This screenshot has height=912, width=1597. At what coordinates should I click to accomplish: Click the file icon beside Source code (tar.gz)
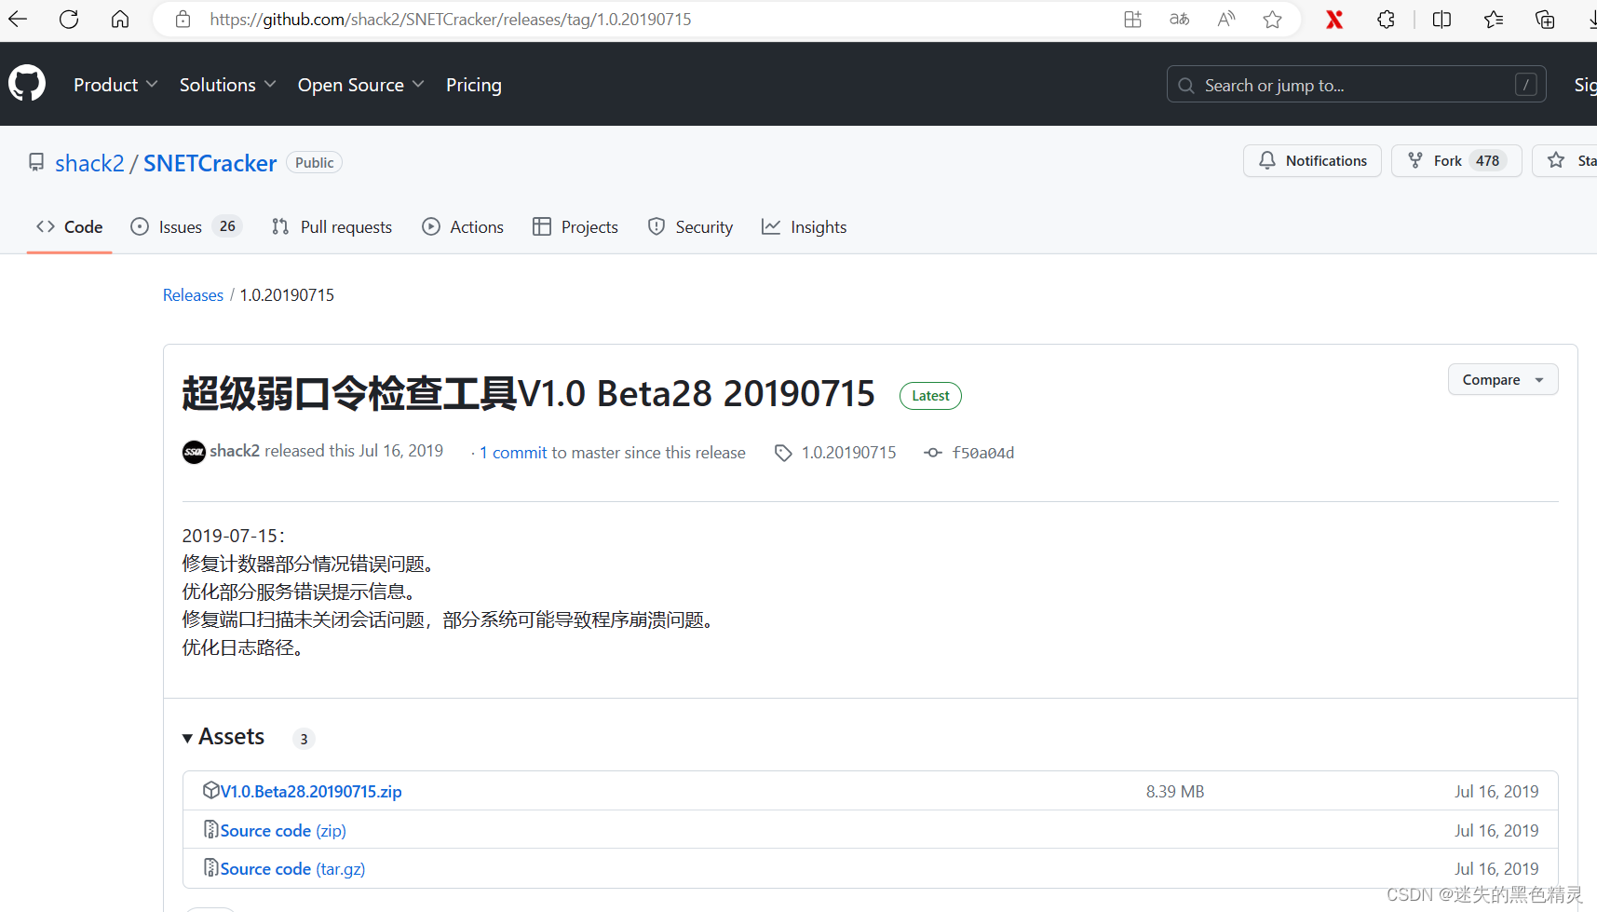[211, 867]
